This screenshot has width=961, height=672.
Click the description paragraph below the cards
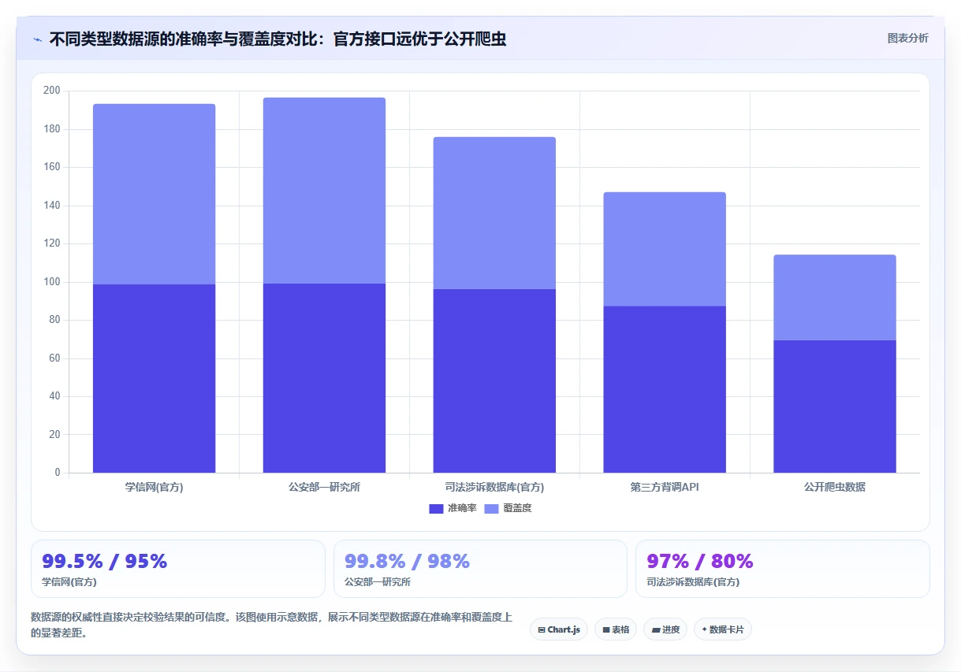(x=271, y=625)
